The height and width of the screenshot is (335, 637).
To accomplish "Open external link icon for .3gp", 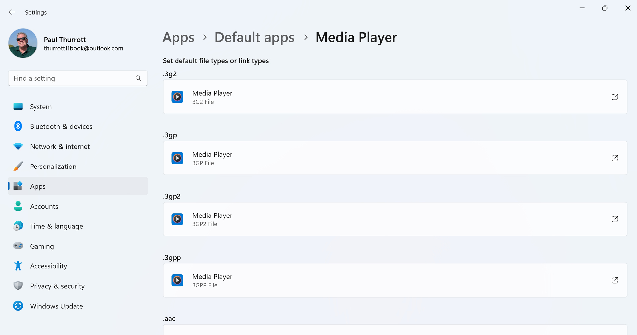I will 615,158.
